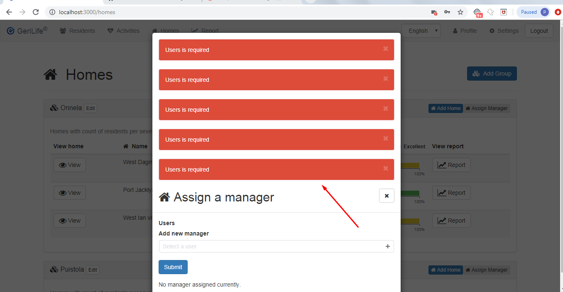
Task: Add Home to Onnela group
Action: pos(446,108)
